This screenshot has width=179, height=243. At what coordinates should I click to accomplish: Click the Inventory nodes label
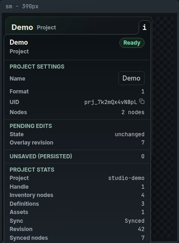pos(31,195)
